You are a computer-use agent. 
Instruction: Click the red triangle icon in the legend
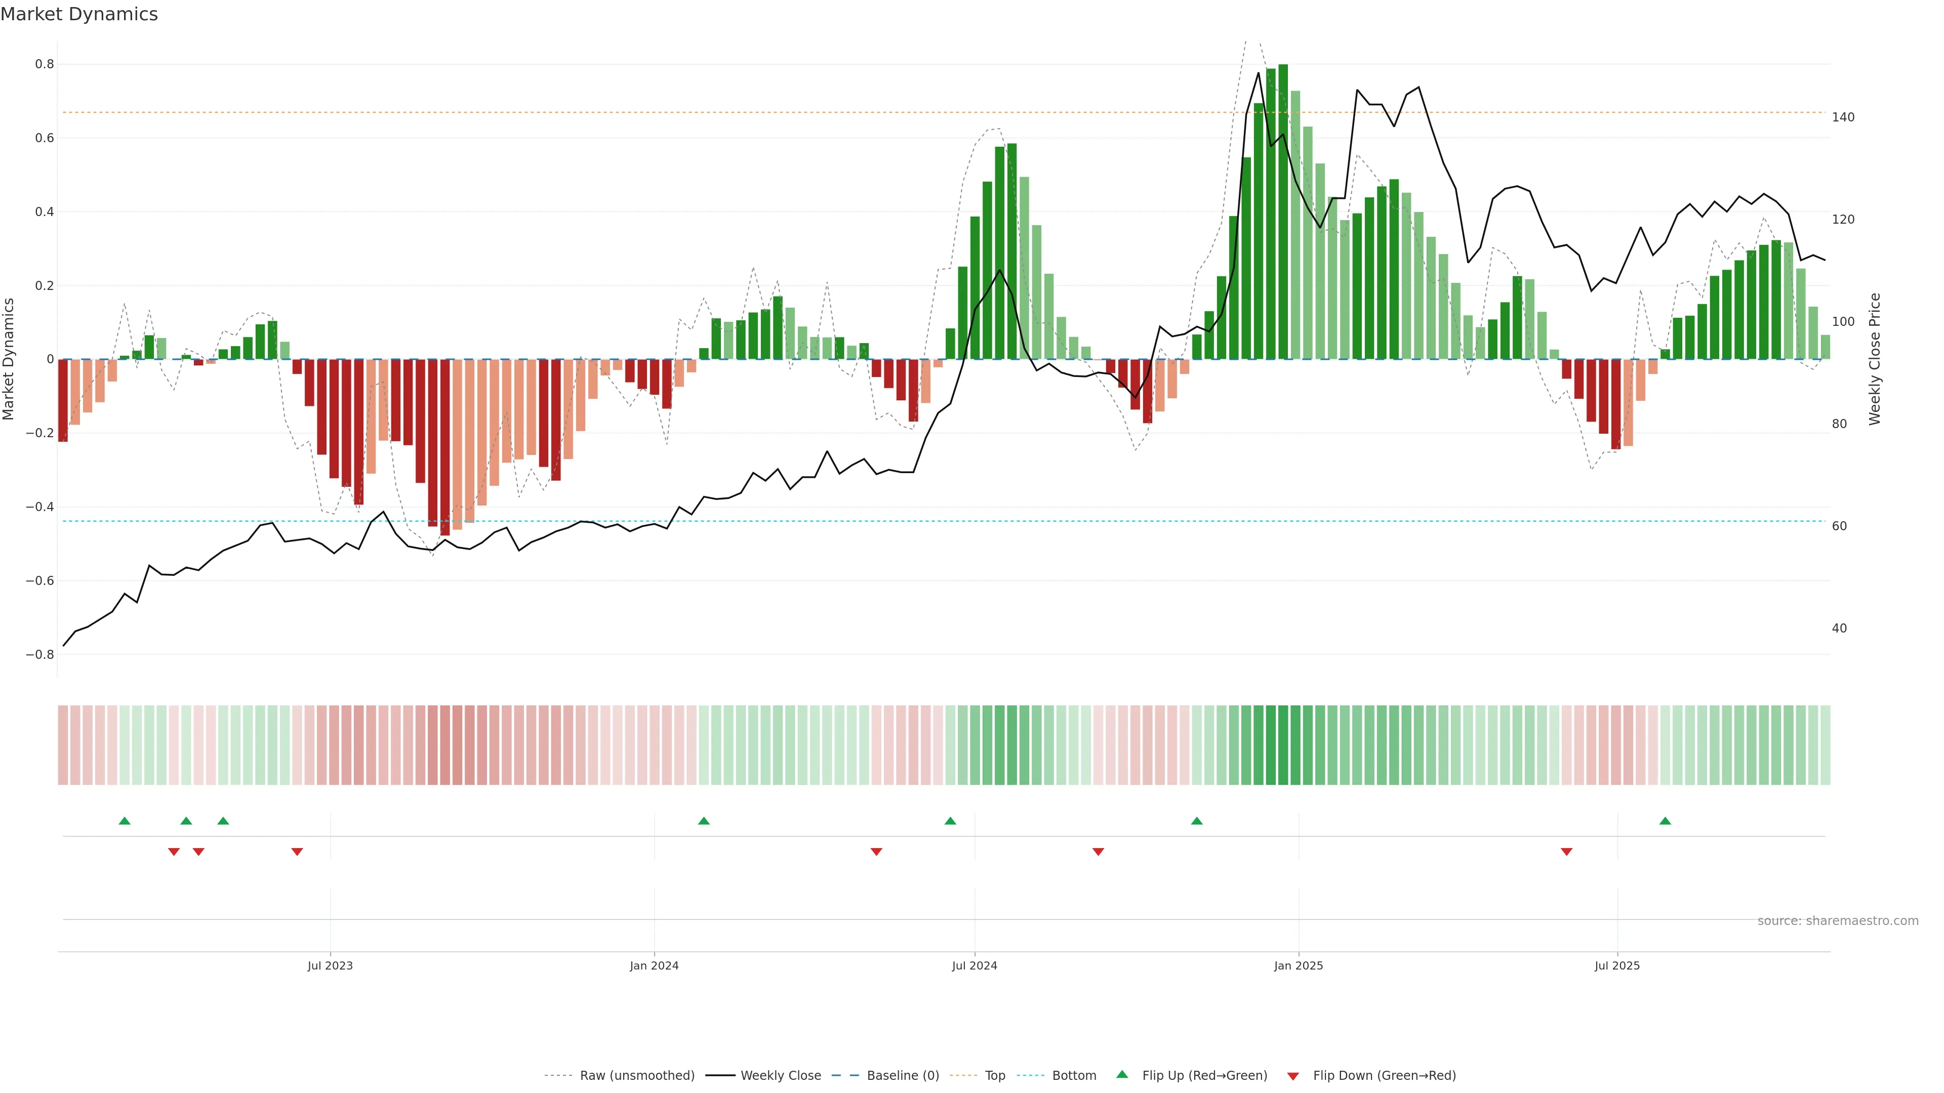1293,1076
